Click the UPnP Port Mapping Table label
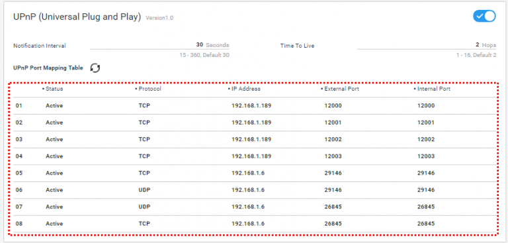The width and height of the screenshot is (508, 243). point(48,68)
